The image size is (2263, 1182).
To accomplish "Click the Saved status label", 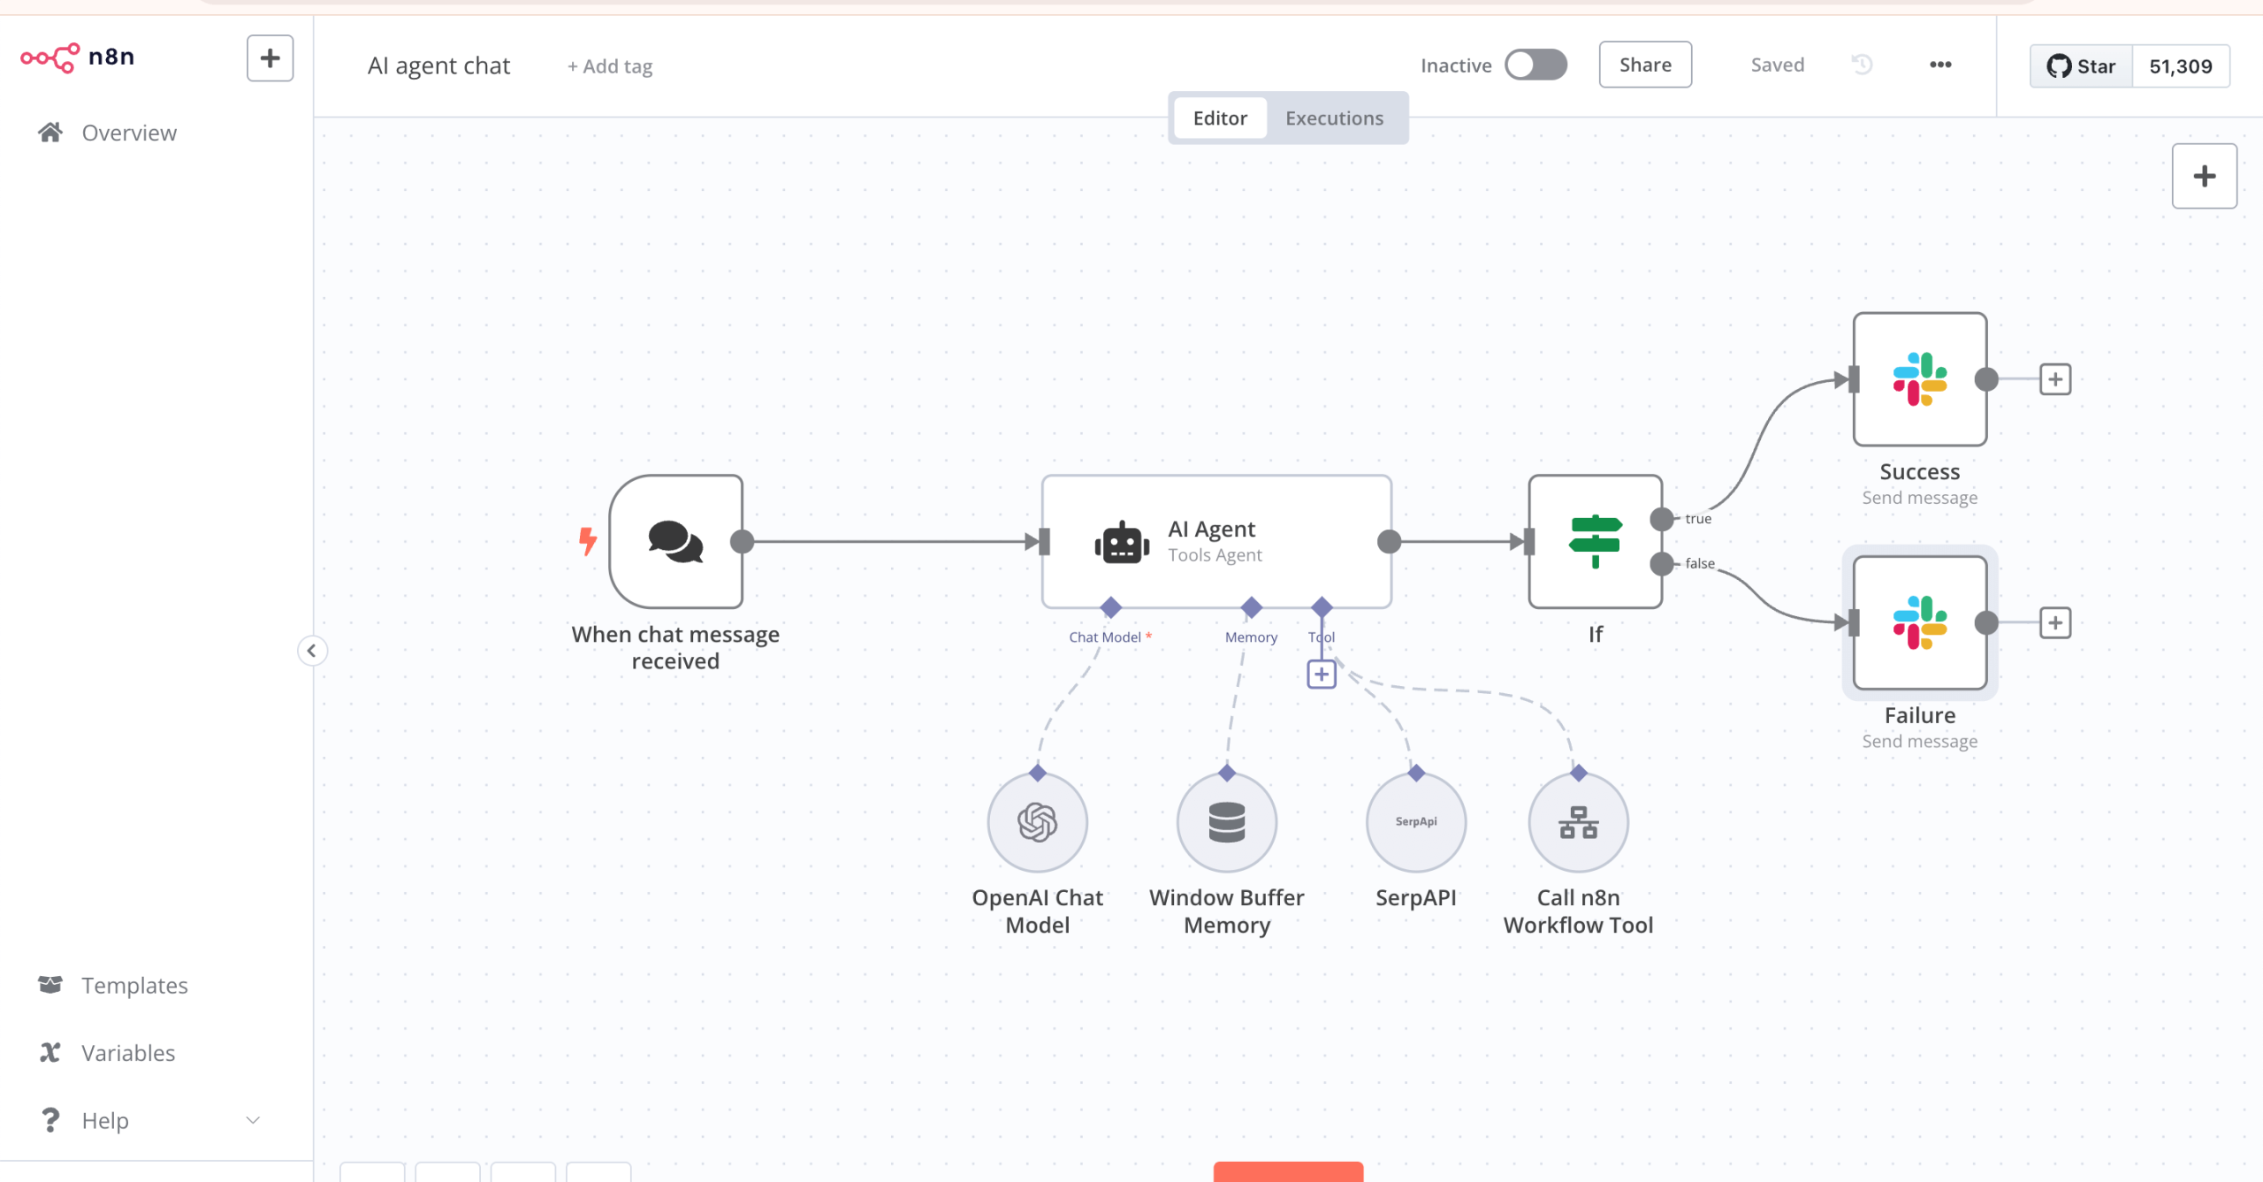I will [1777, 65].
